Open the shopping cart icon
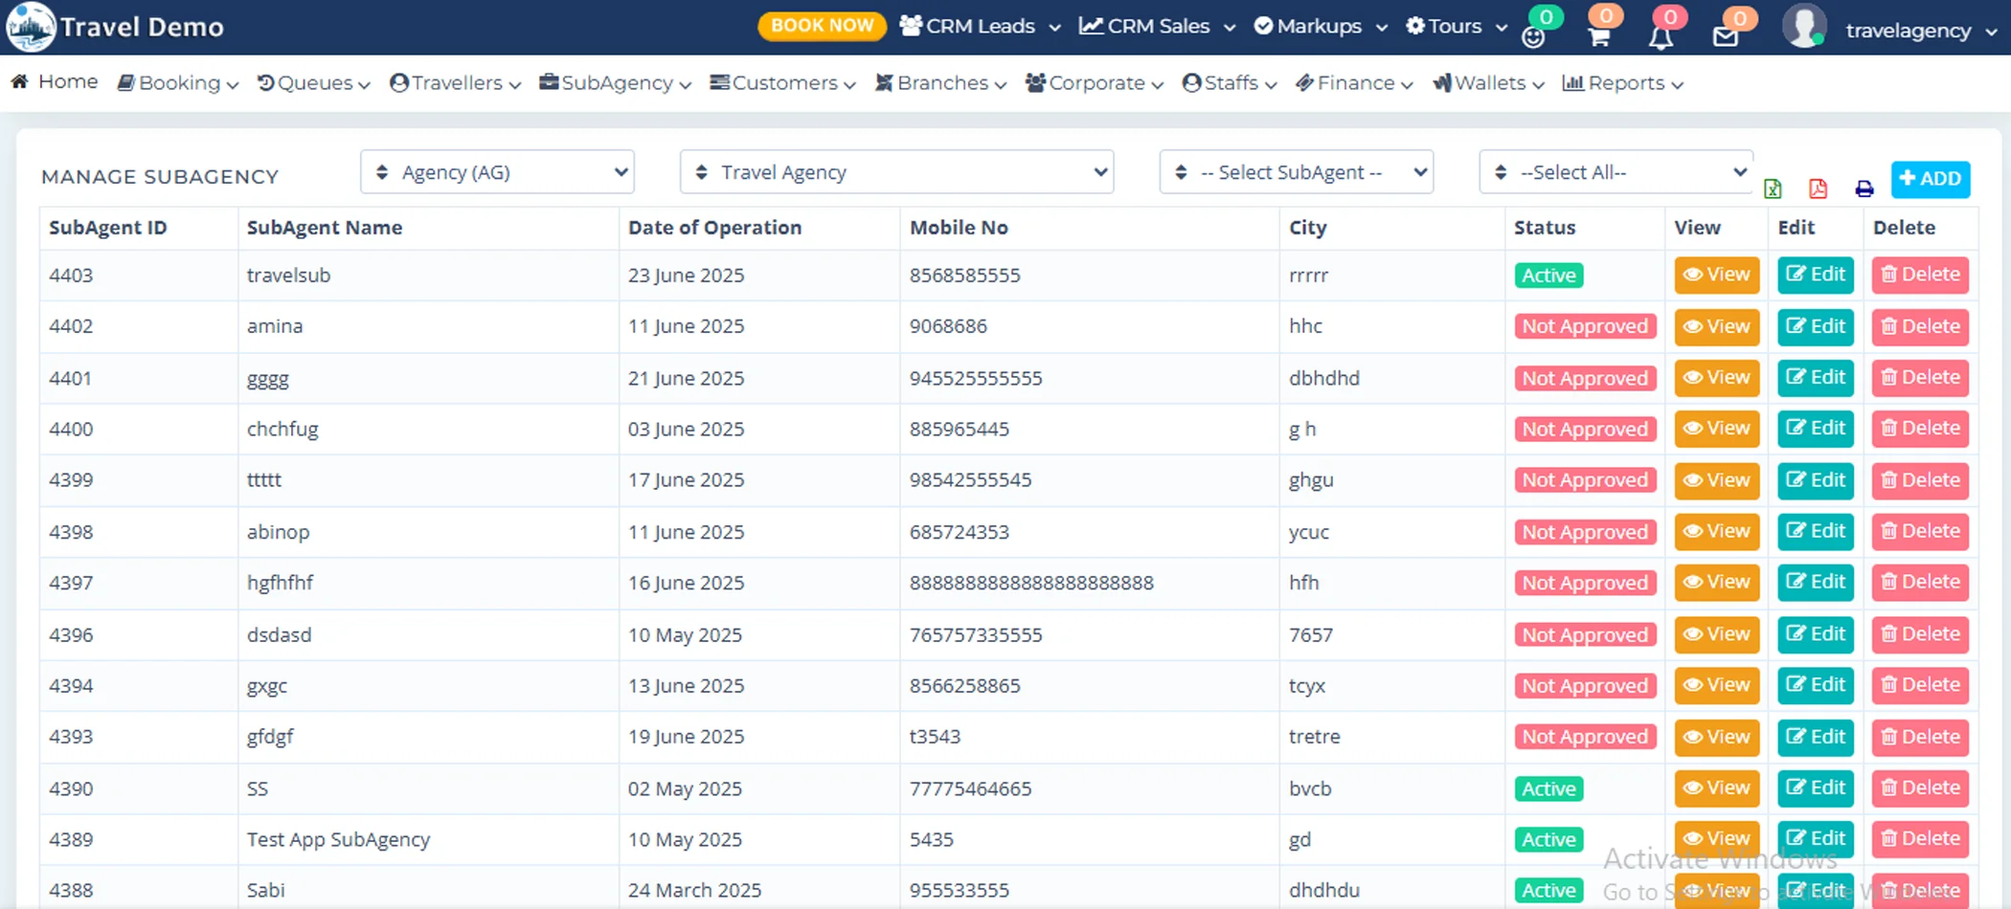The image size is (2011, 909). [x=1598, y=36]
